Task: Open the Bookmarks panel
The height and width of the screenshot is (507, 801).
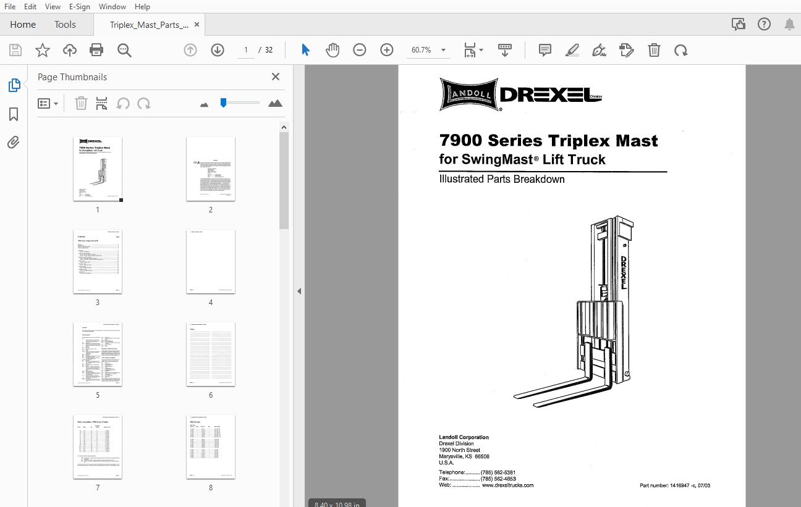Action: coord(14,114)
